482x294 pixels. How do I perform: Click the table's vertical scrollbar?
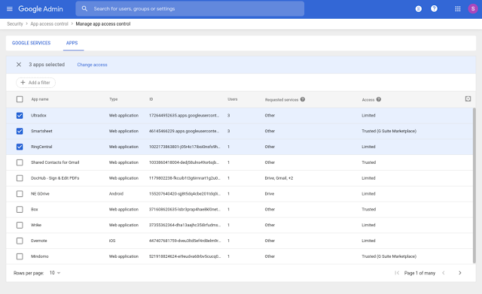[x=474, y=186]
